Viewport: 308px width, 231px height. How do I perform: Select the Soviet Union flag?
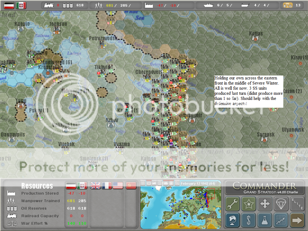click(x=131, y=186)
